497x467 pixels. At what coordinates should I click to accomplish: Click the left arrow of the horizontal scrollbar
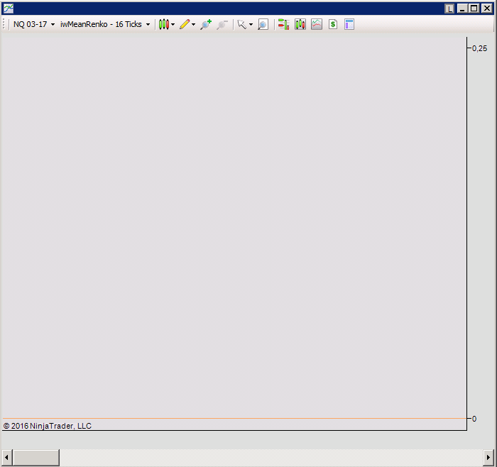(x=6, y=458)
